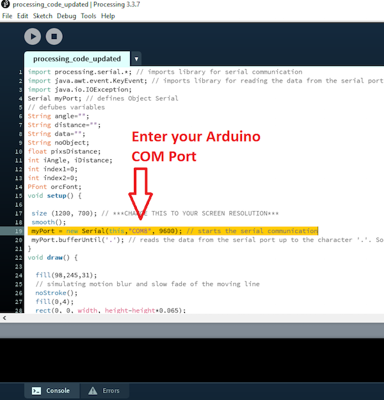Click the line 'String angle="";'
The image size is (384, 400).
tap(58, 116)
